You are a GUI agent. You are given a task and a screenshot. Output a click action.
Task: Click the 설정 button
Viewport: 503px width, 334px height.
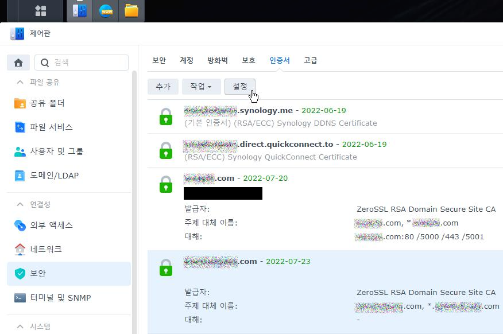pos(240,87)
